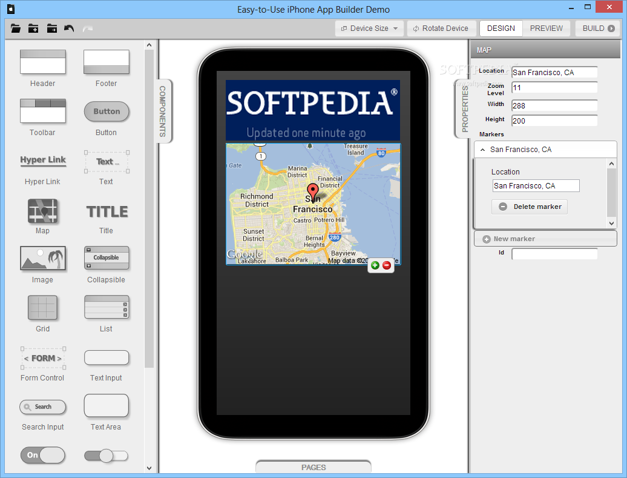Click the New marker button
This screenshot has width=627, height=478.
545,239
